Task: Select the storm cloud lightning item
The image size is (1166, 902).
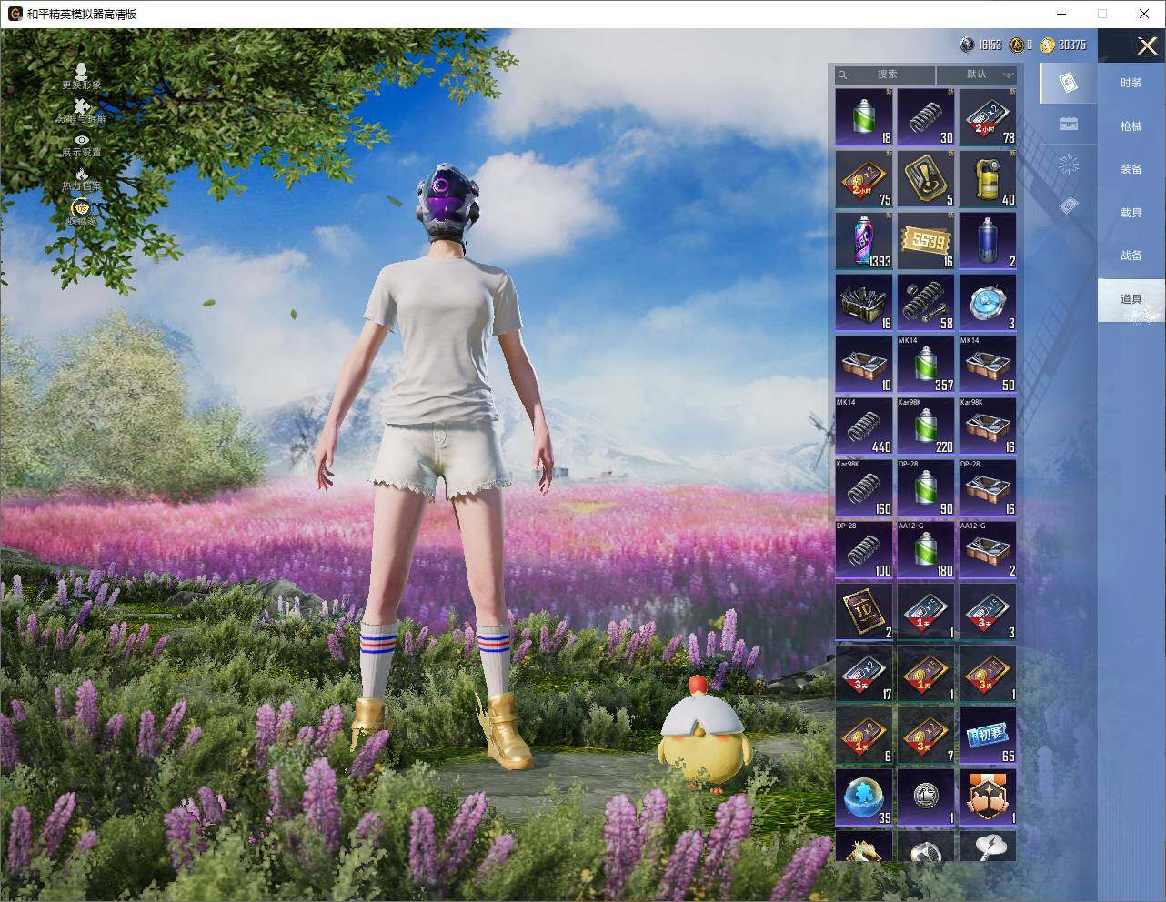Action: 988,846
